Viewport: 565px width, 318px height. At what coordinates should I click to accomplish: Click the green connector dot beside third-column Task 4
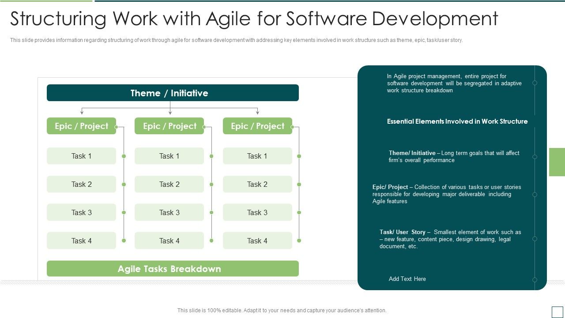pyautogui.click(x=299, y=241)
